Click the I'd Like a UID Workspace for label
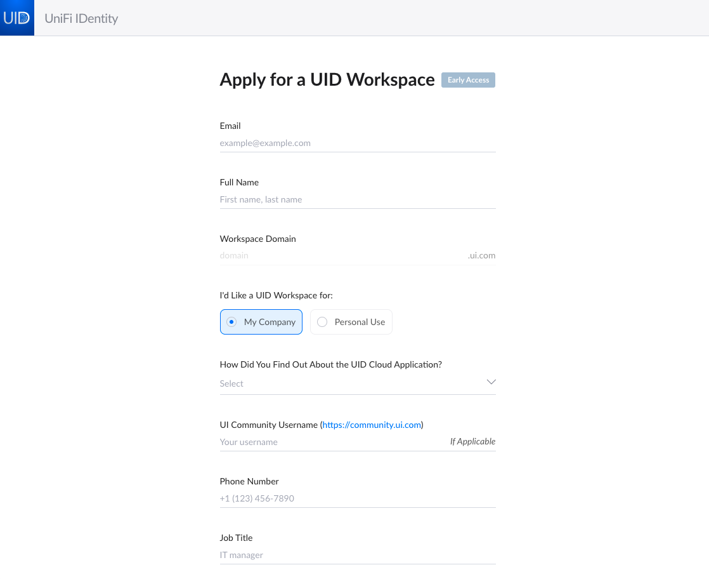This screenshot has height=579, width=709. [276, 296]
